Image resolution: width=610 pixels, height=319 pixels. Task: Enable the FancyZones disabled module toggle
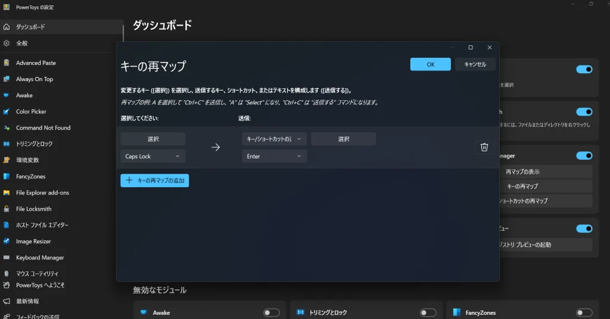pos(584,312)
